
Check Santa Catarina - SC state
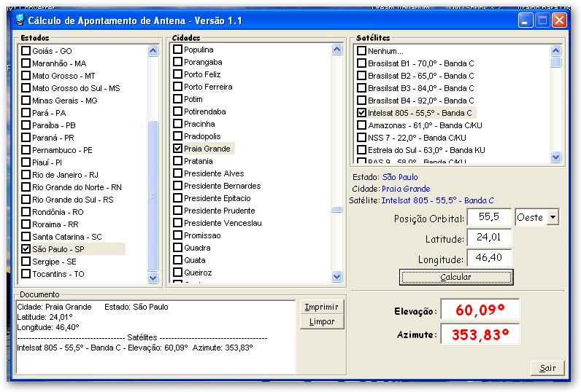click(26, 237)
